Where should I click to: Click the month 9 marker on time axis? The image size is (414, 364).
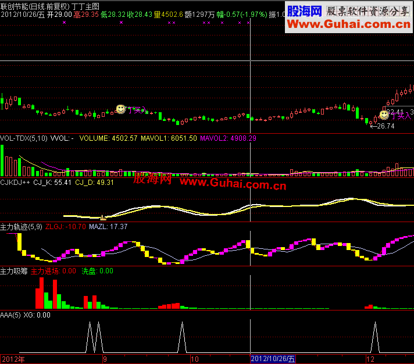(105, 359)
